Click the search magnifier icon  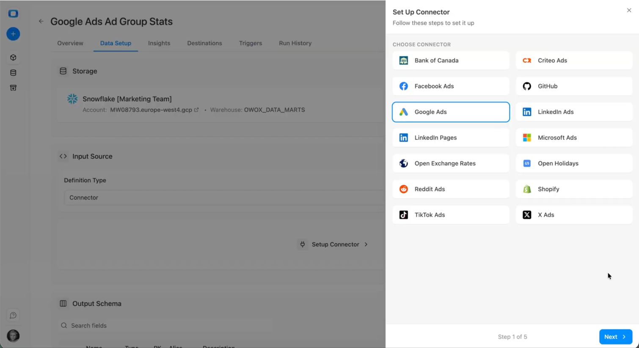[x=64, y=326]
